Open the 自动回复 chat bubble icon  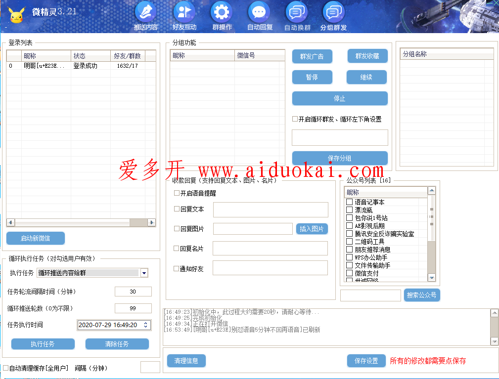[260, 16]
